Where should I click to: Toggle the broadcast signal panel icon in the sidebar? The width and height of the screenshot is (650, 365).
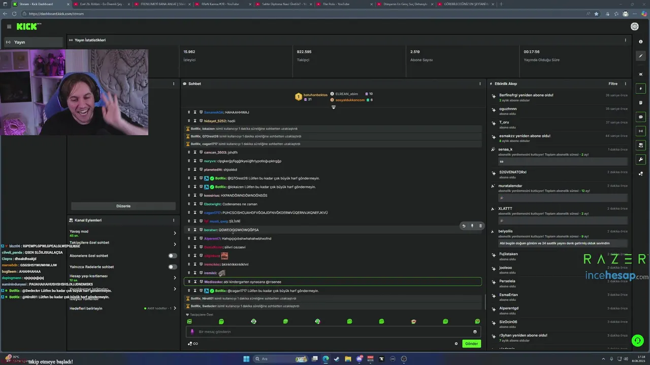[641, 131]
